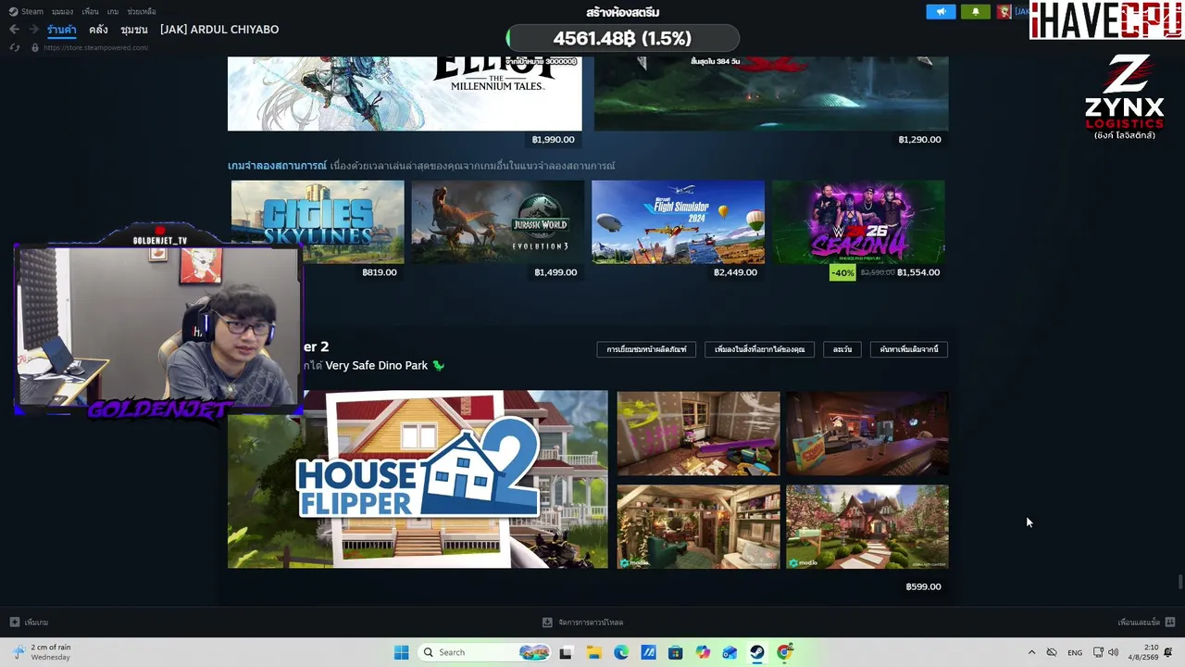
Task: Click the ละเว้น (Ignore) button
Action: (x=842, y=349)
